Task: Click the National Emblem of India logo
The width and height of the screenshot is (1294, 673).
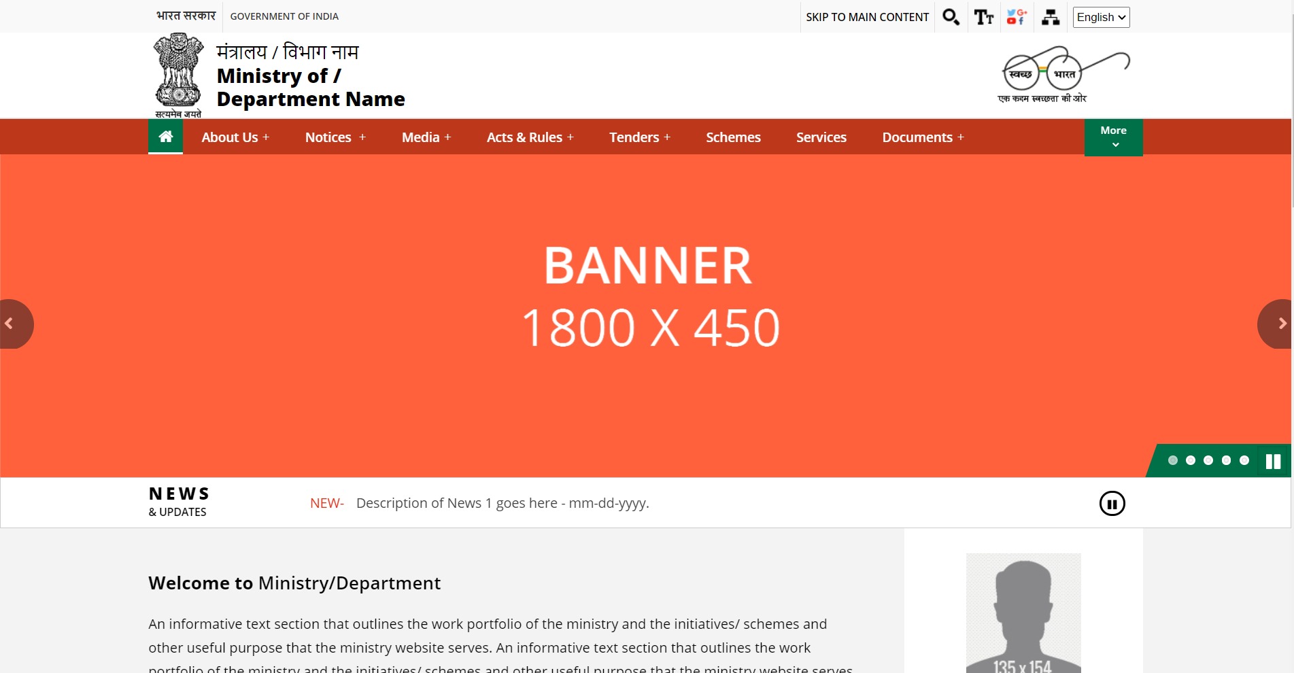Action: [x=178, y=75]
